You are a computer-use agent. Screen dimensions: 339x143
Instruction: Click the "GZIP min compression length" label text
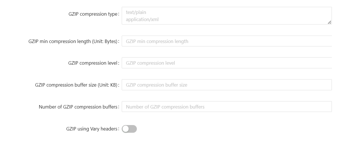point(60,41)
